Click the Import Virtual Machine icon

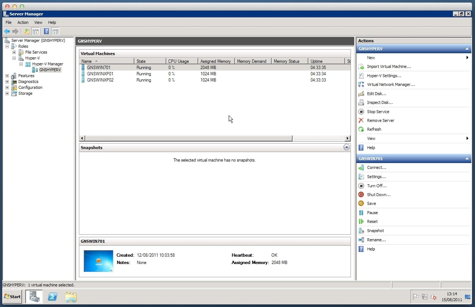361,67
